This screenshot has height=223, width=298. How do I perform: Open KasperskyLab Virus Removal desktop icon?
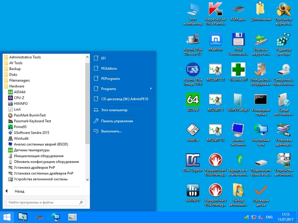click(216, 10)
